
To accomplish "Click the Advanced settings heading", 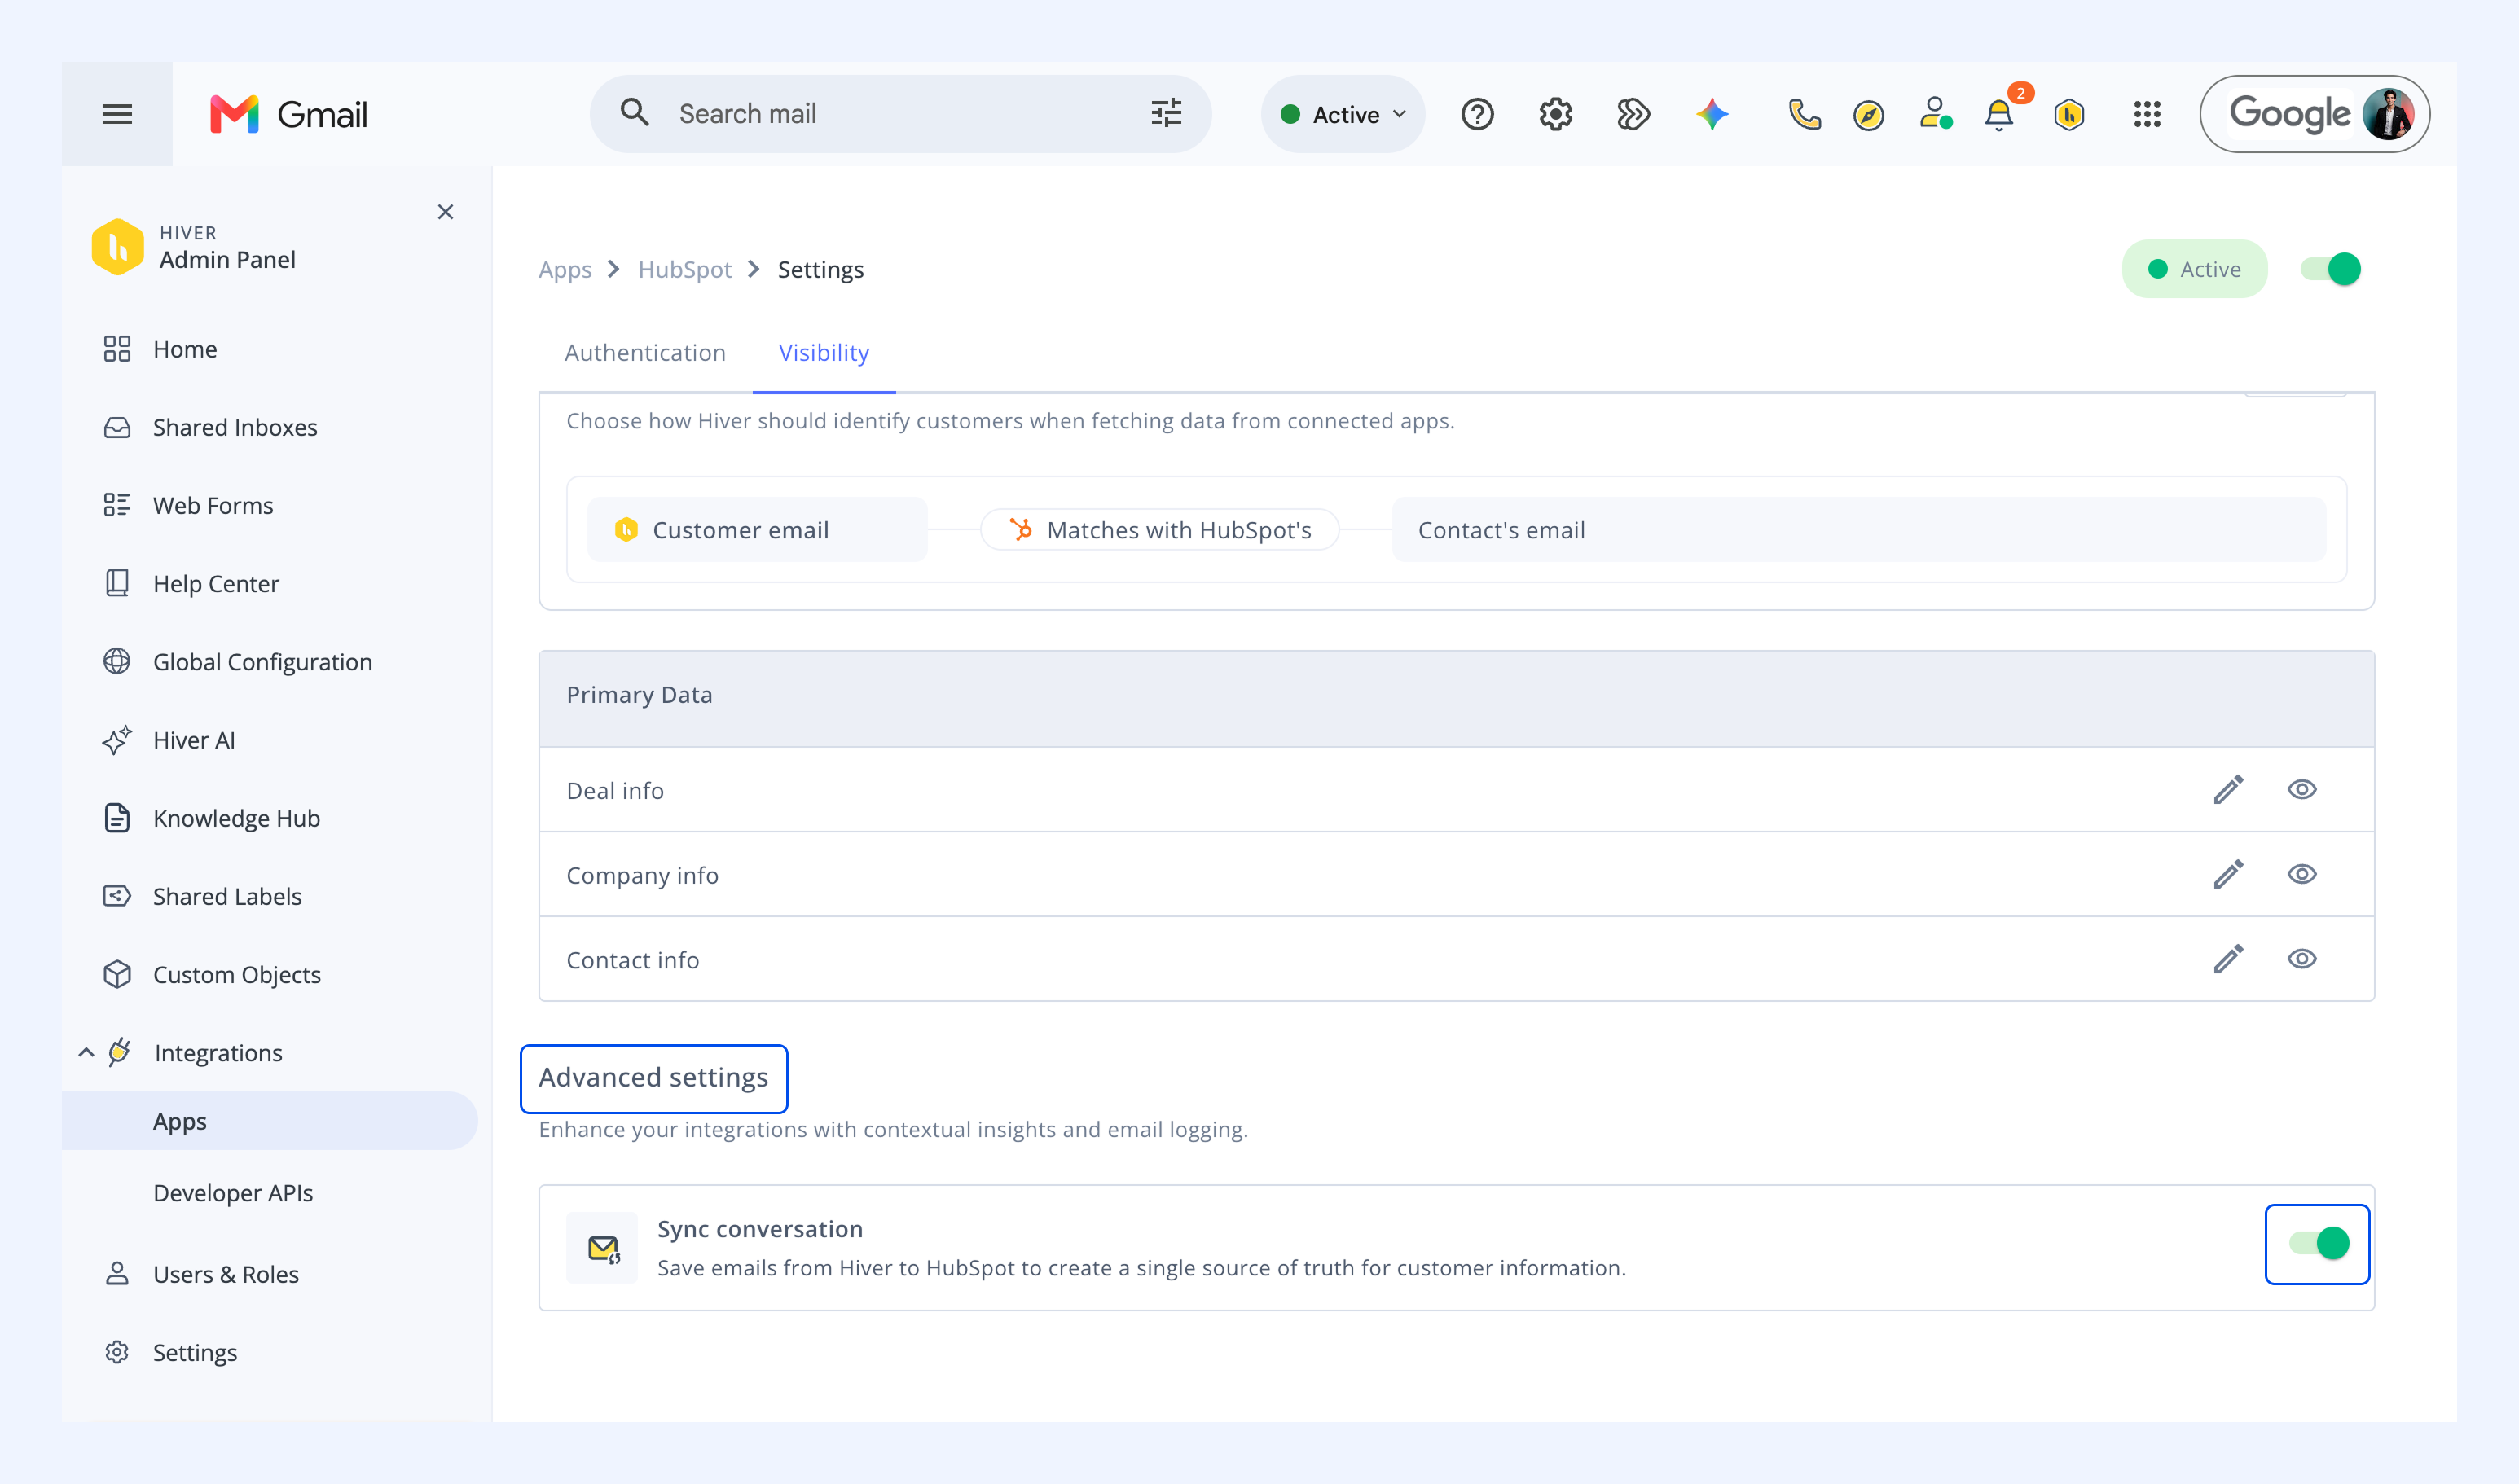I will point(654,1078).
